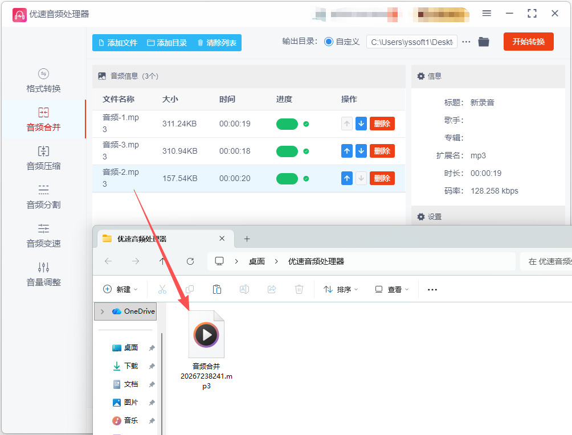Open the 音频变速 speed change module
Viewport: 572px width, 435px height.
pyautogui.click(x=43, y=236)
